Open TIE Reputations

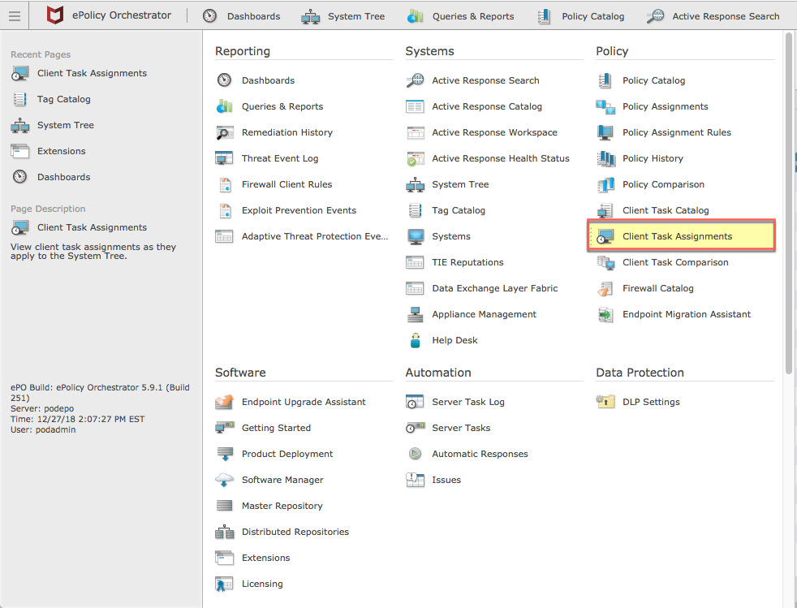click(x=467, y=262)
